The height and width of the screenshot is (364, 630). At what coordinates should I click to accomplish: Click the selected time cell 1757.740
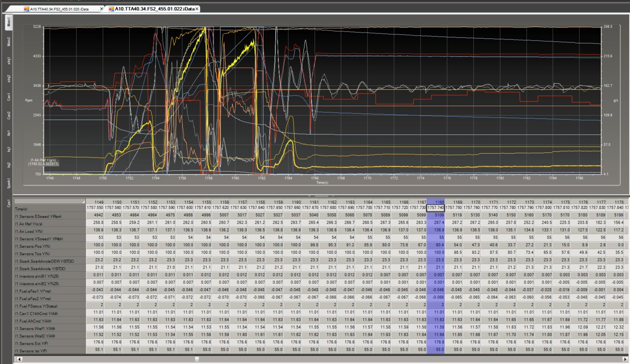[x=435, y=209]
